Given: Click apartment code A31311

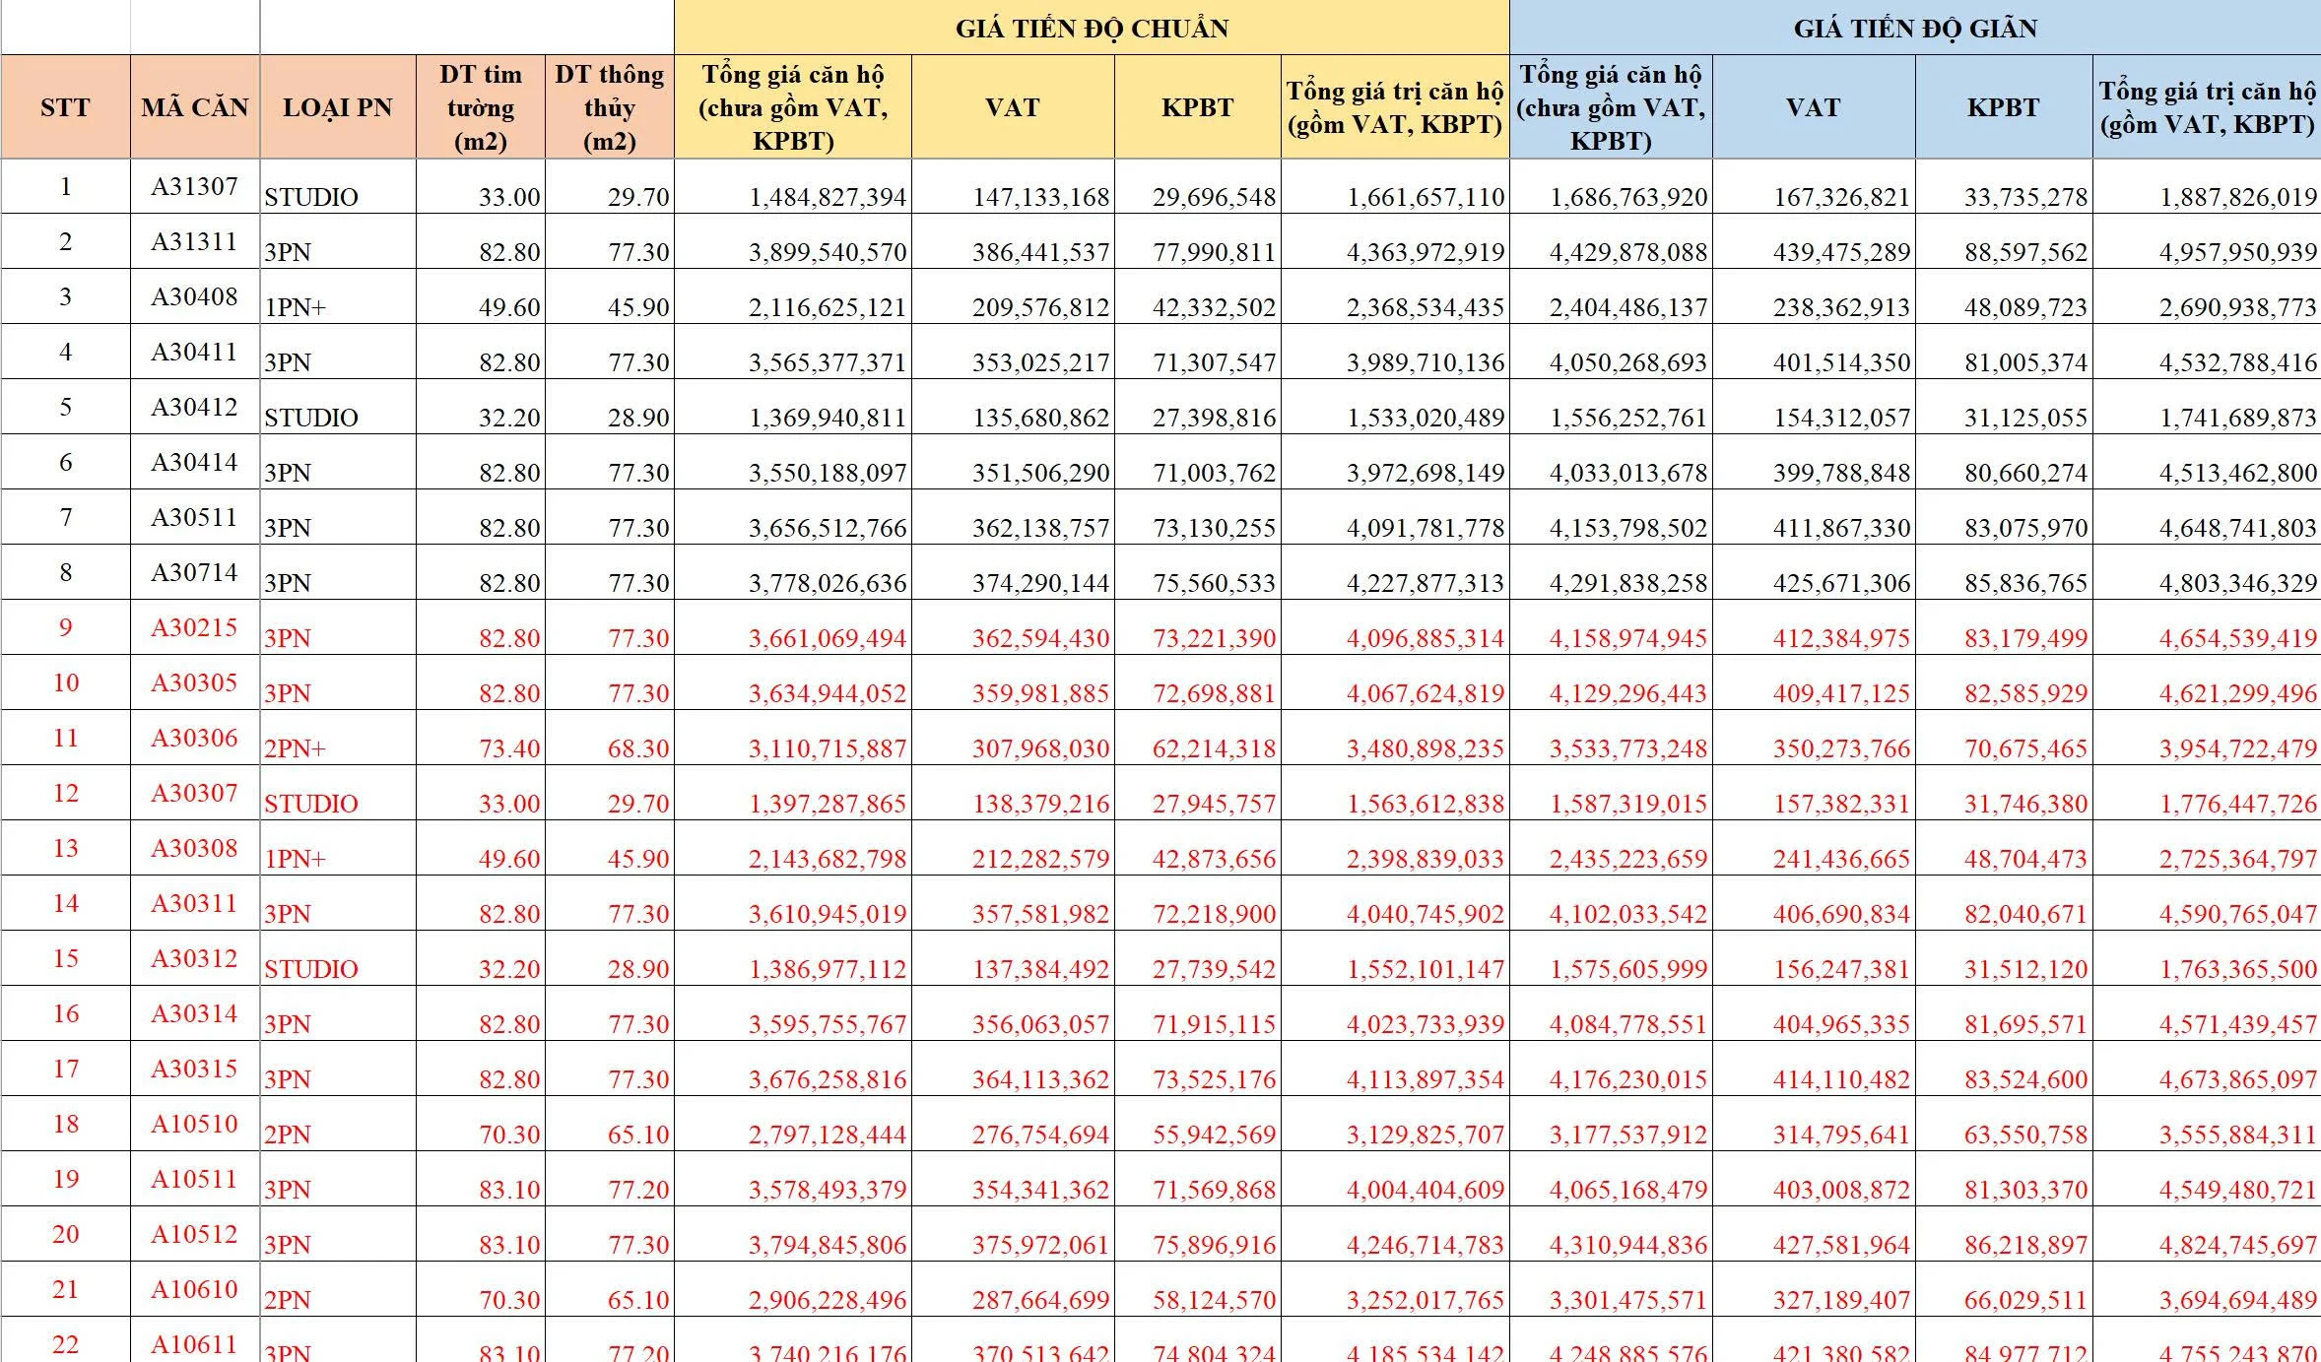Looking at the screenshot, I should 195,241.
